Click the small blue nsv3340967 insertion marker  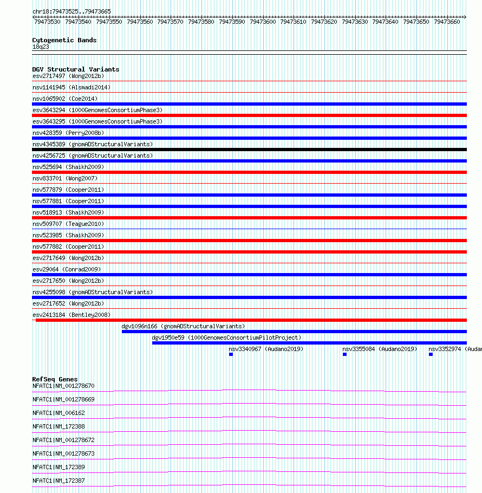point(231,354)
